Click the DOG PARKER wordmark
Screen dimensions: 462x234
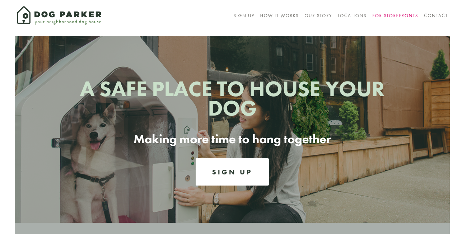coord(68,15)
